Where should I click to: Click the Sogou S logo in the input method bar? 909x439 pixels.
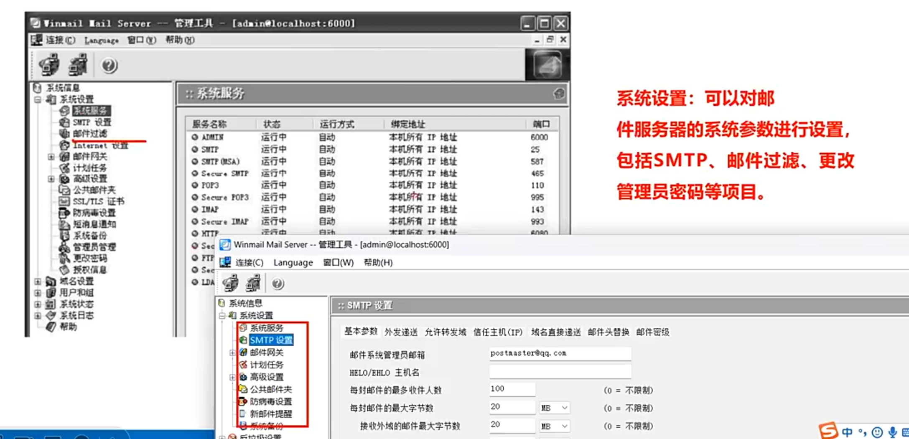[828, 431]
